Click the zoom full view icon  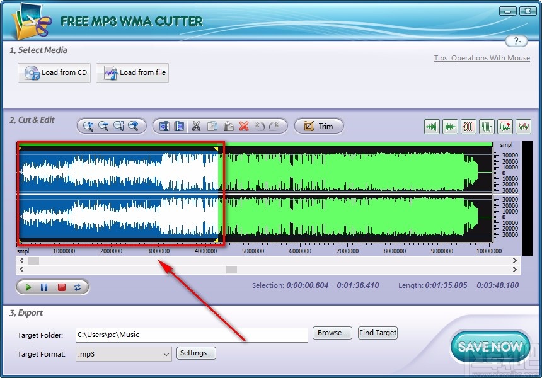[x=134, y=126]
